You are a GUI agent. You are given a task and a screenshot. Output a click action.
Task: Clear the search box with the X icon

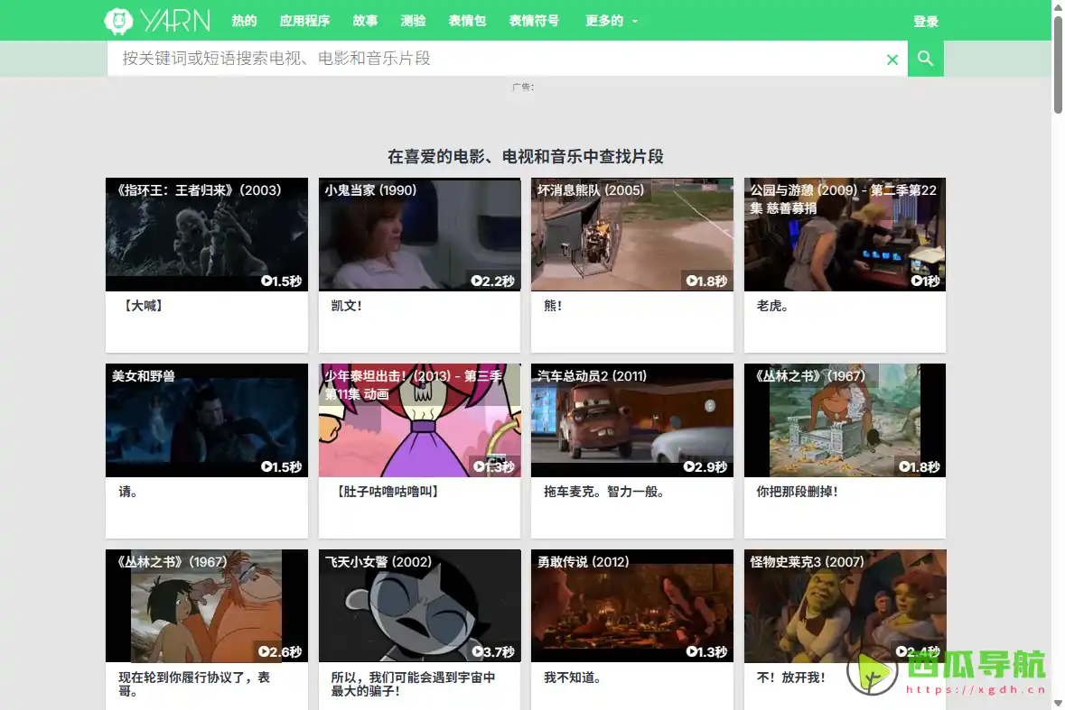click(x=892, y=58)
